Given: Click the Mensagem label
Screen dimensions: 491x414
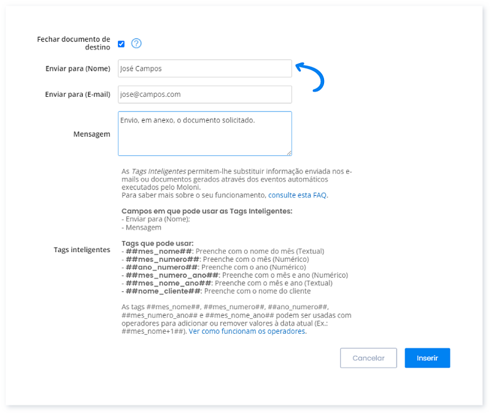Looking at the screenshot, I should 91,134.
